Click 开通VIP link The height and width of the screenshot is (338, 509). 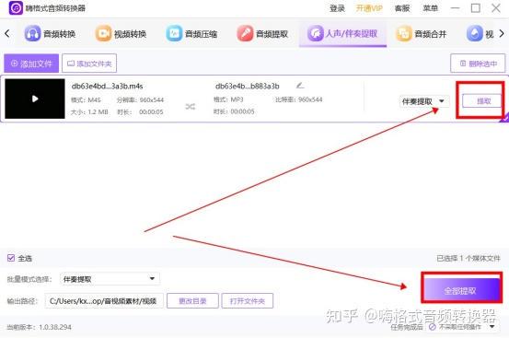[x=369, y=8]
